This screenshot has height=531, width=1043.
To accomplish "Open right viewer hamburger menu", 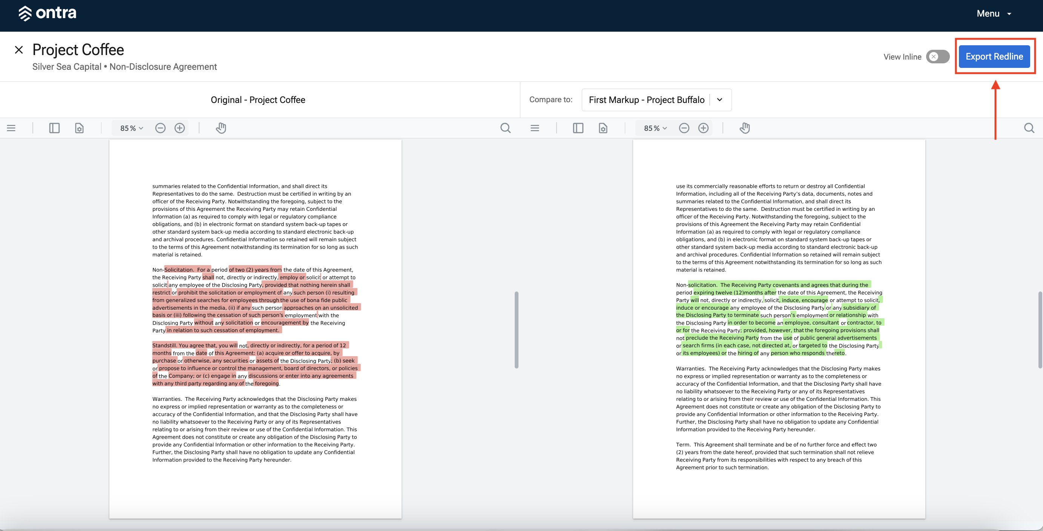I will 535,128.
